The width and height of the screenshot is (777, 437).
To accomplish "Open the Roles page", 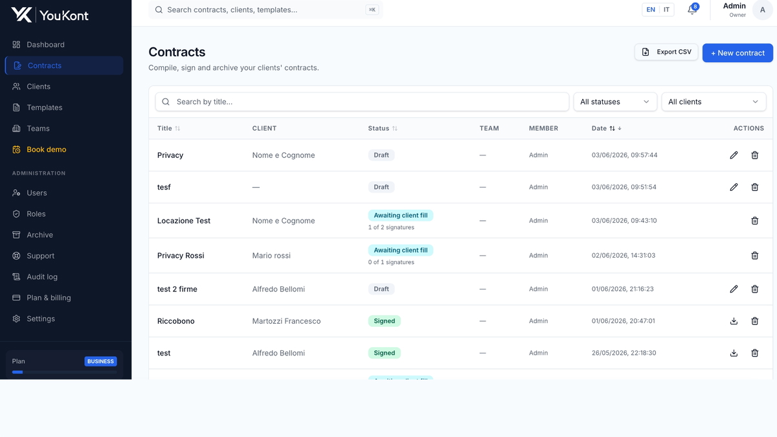I will pos(63,214).
